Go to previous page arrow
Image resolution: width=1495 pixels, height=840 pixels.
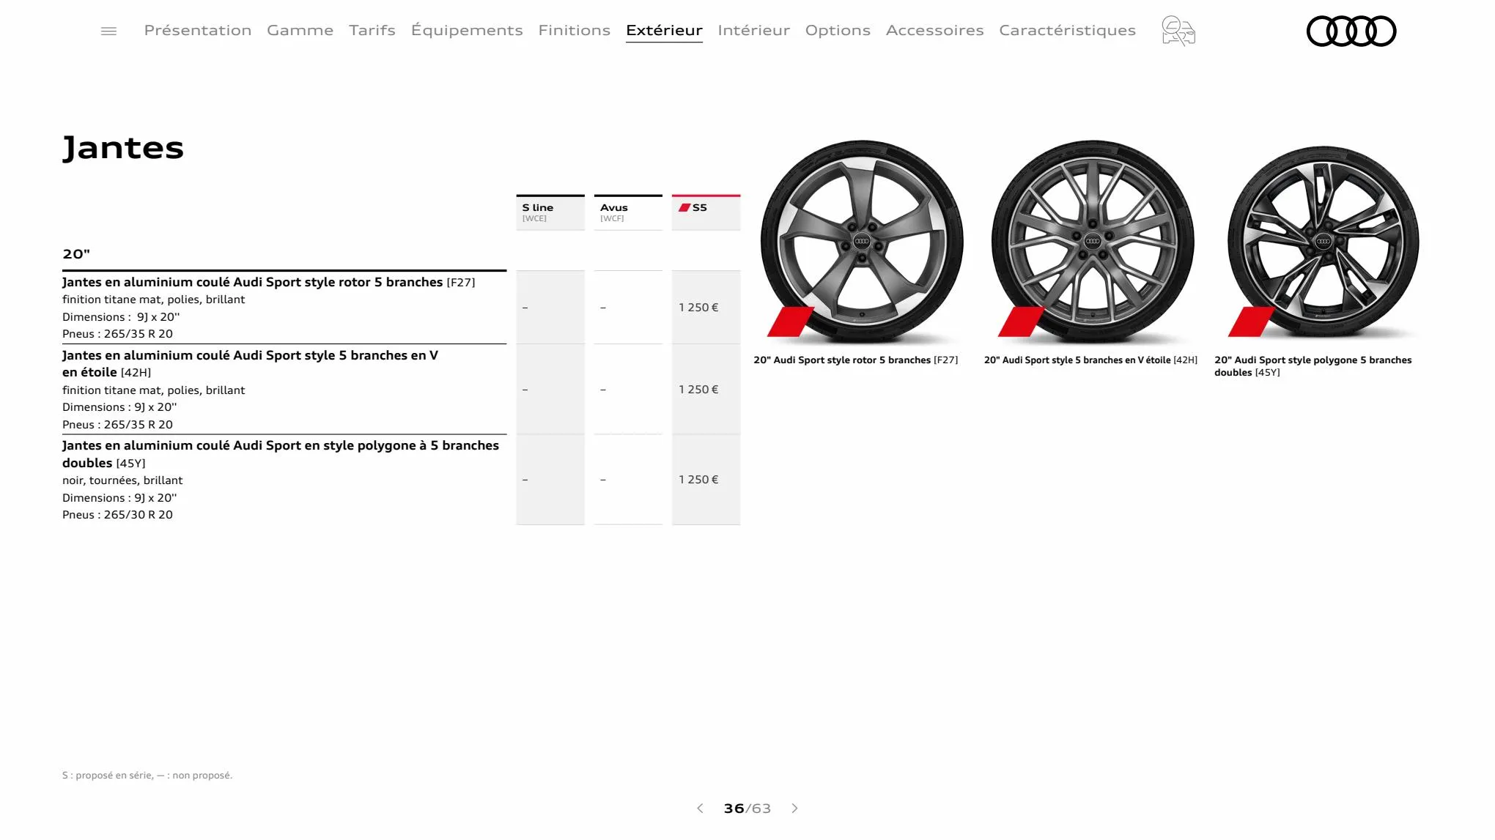coord(700,808)
